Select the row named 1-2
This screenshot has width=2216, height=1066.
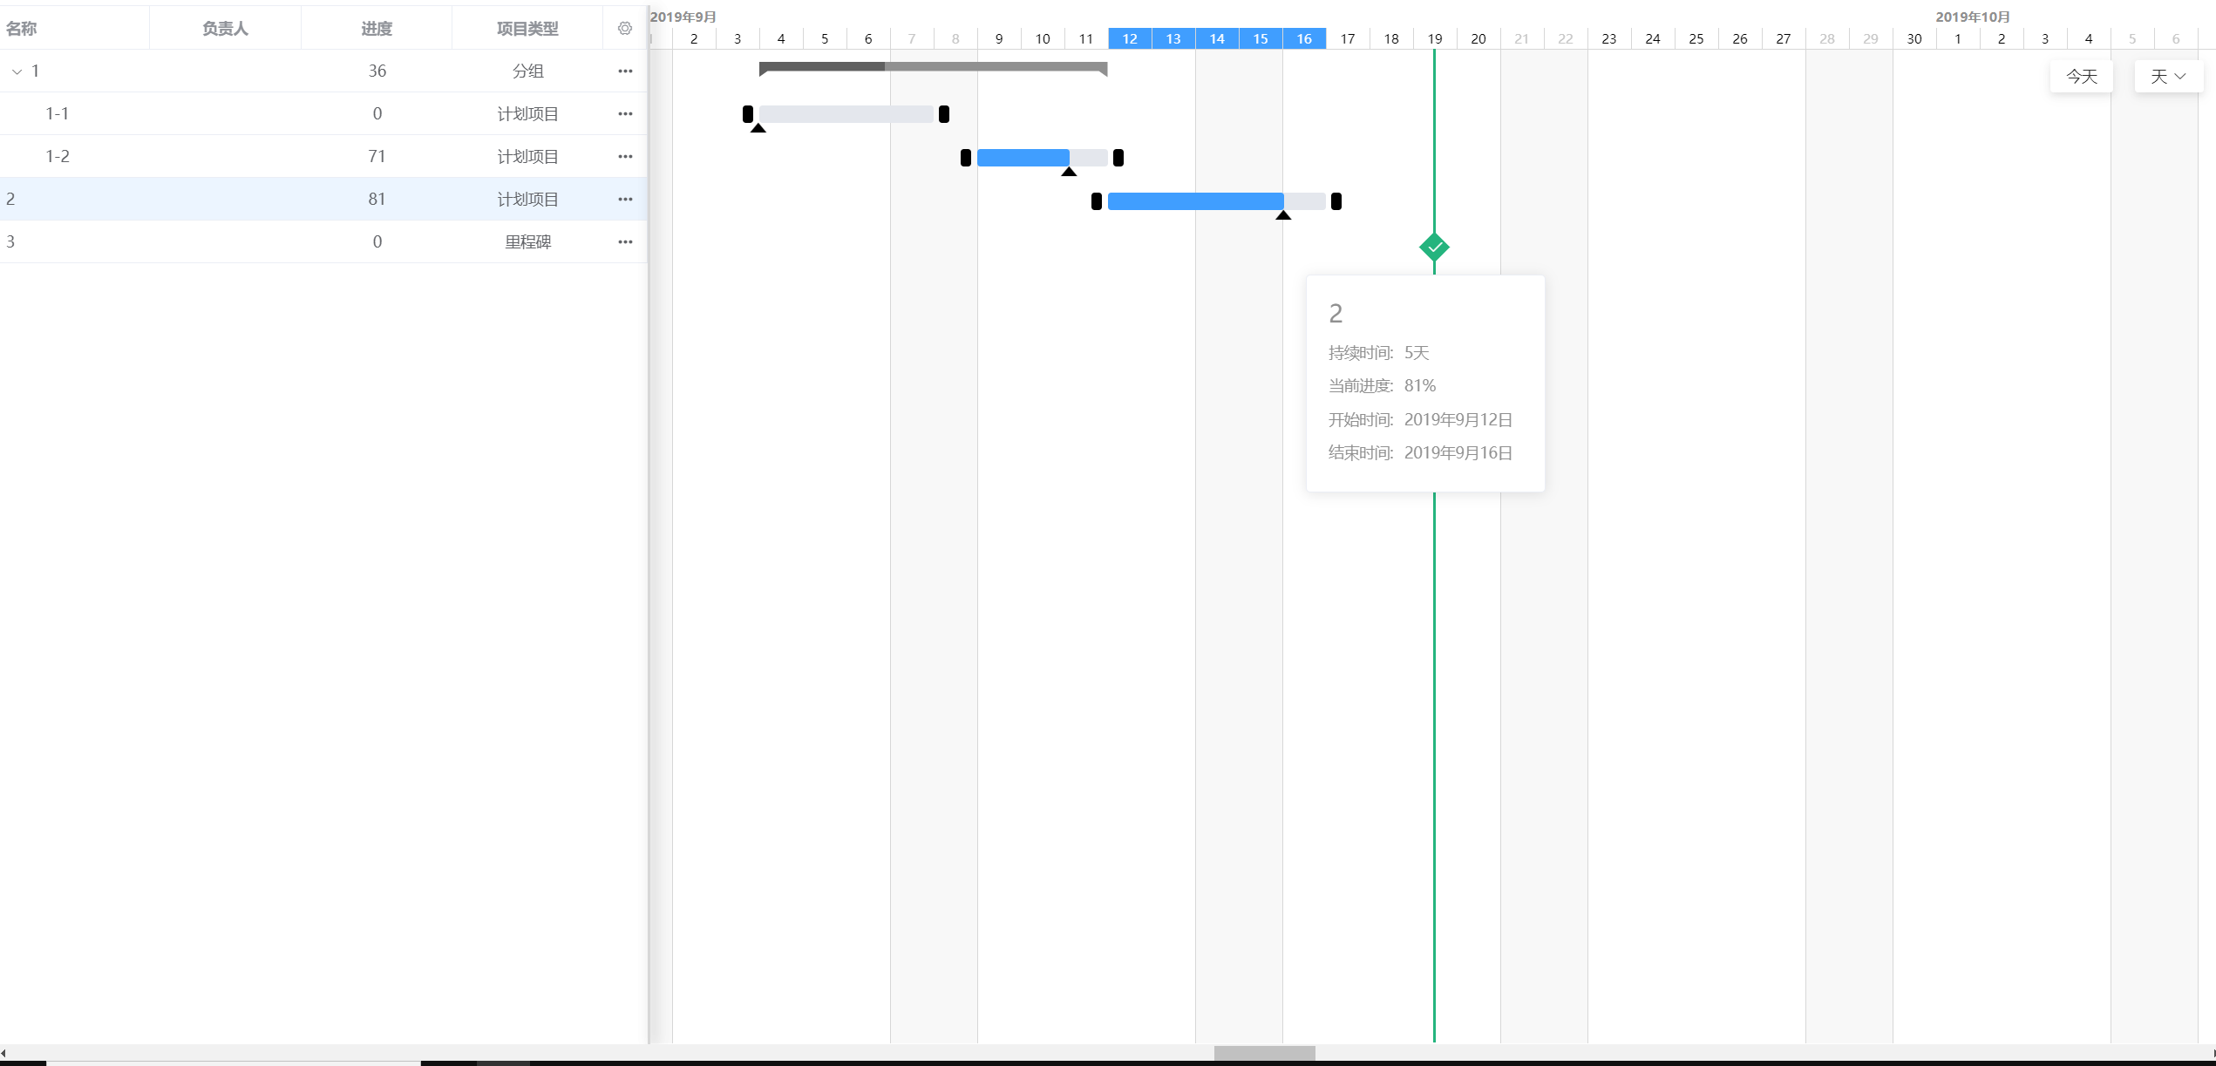click(x=58, y=157)
